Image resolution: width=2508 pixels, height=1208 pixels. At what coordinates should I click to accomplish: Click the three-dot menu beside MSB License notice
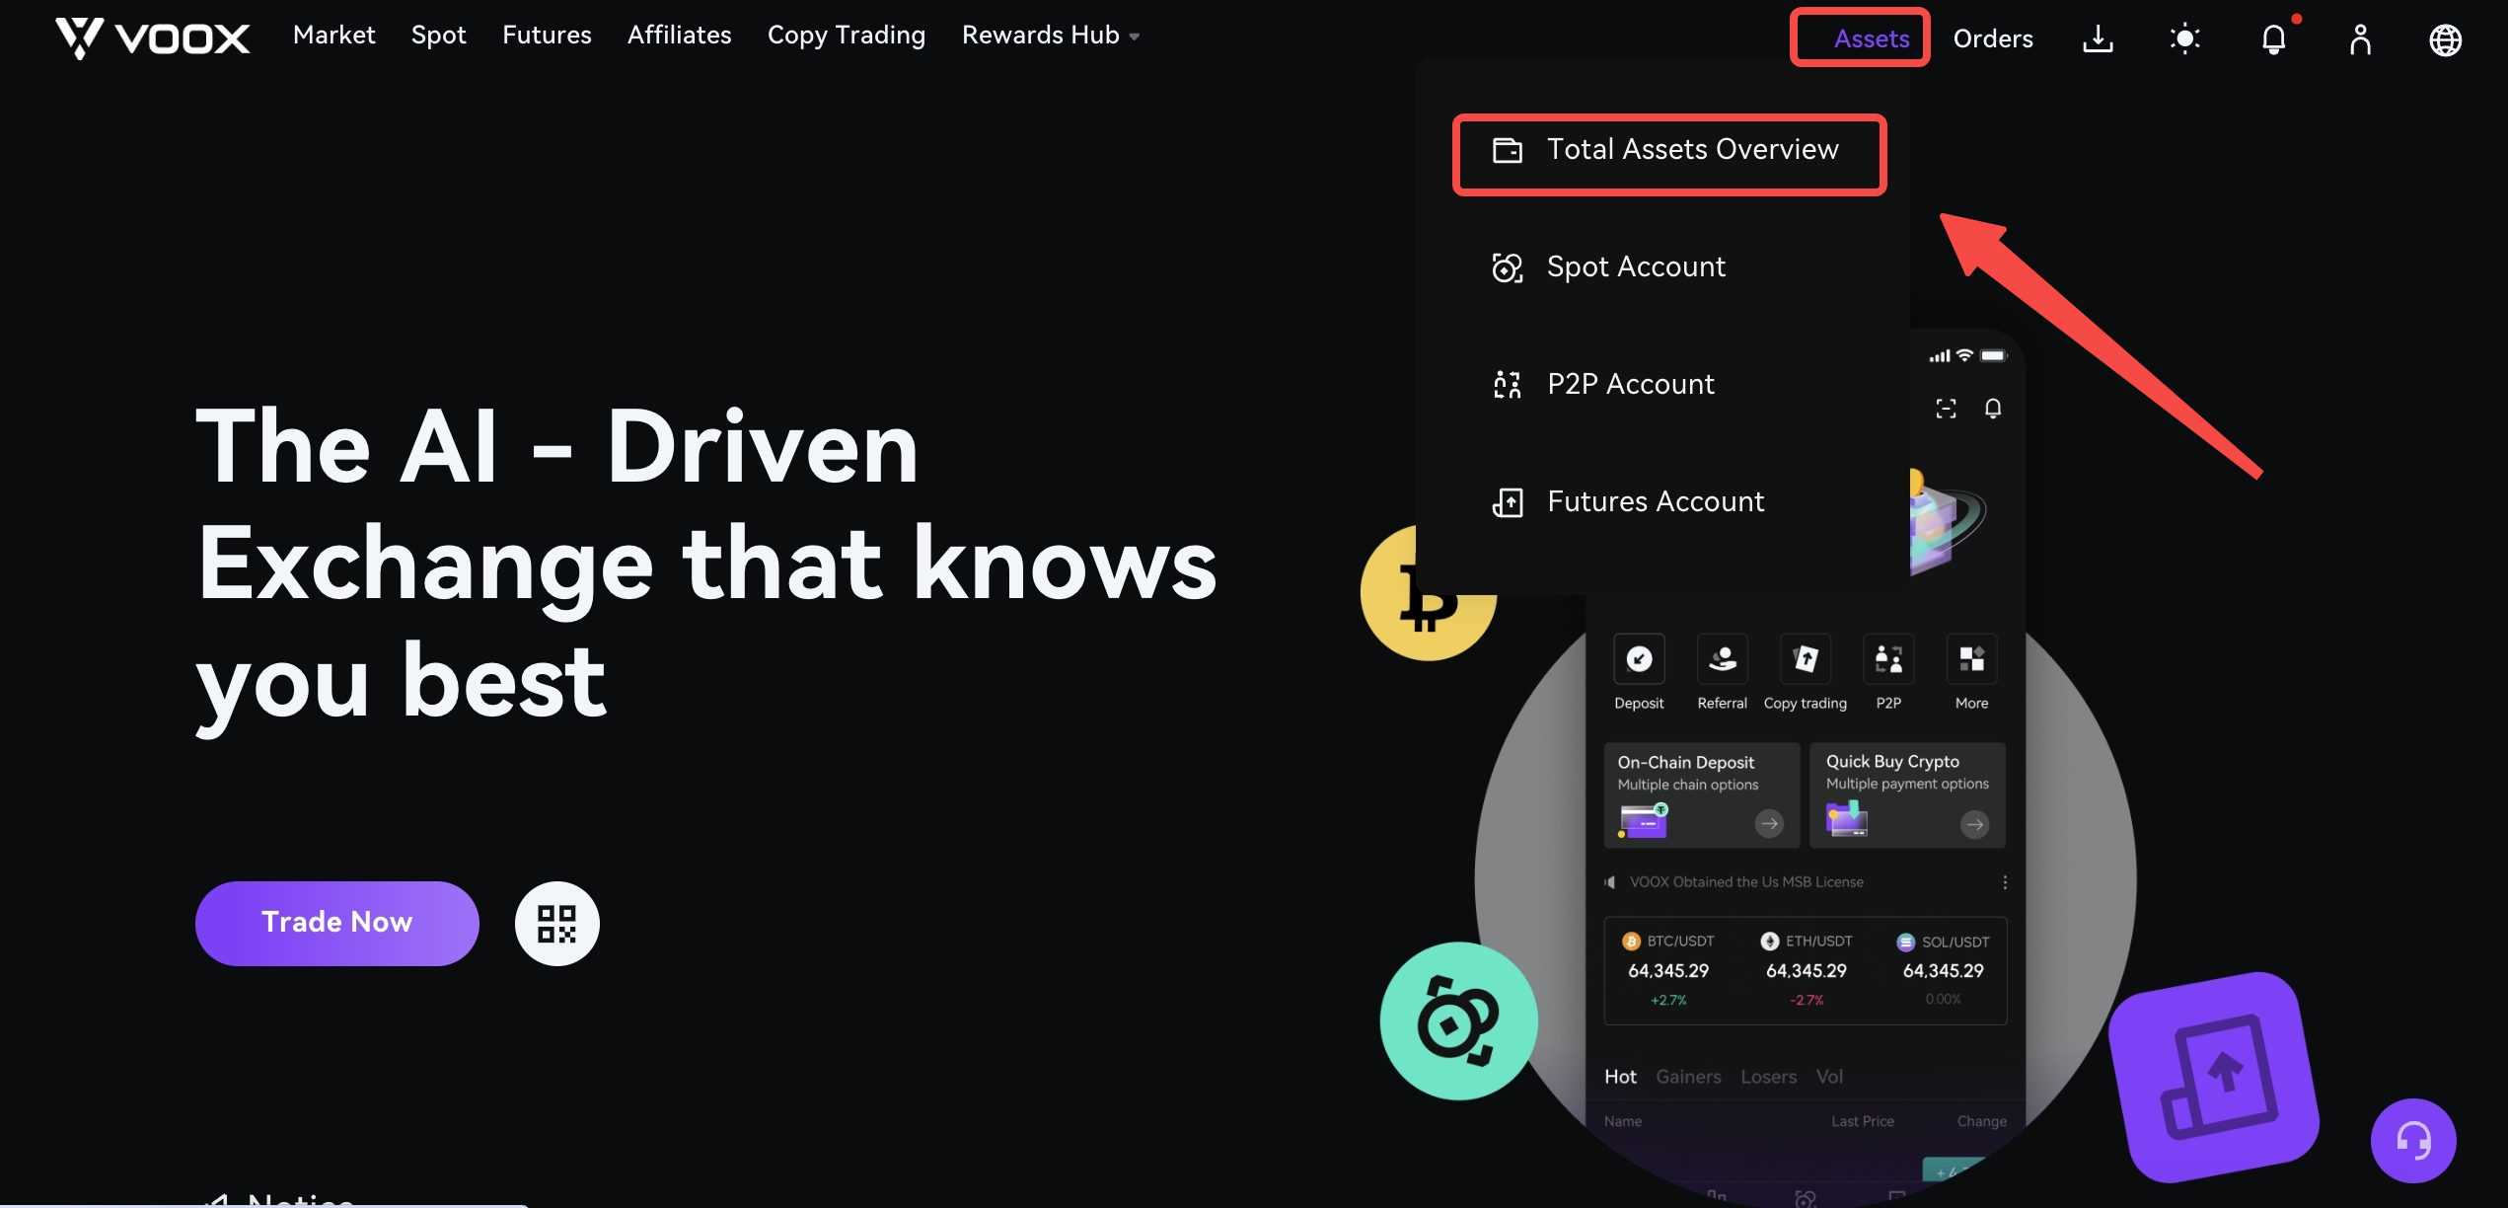click(x=2004, y=882)
